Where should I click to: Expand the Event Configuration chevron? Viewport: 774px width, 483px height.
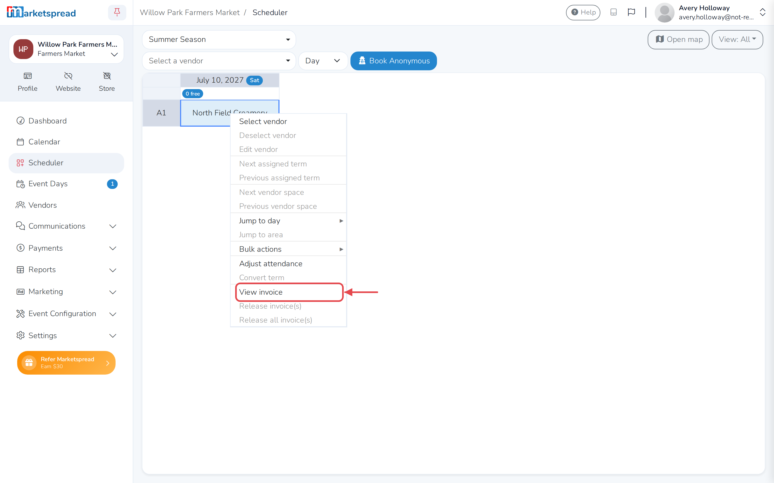[x=113, y=314]
